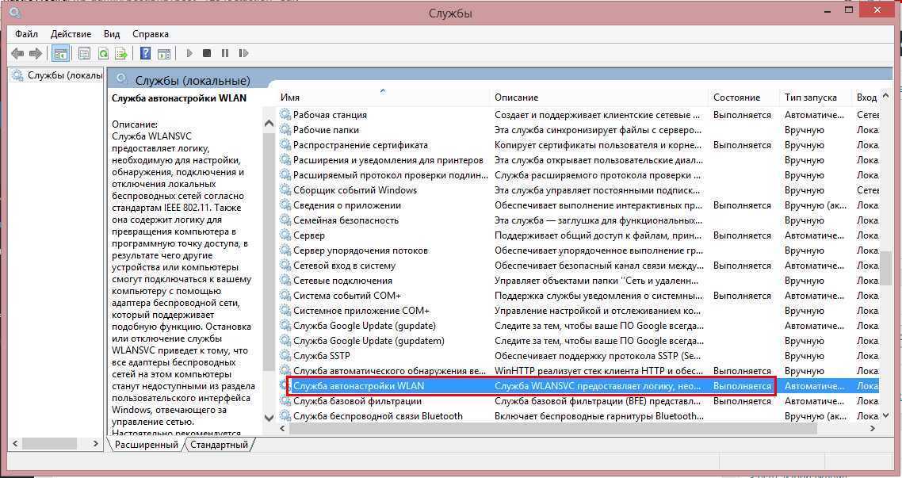Click gear icon beside Рабочие папки
902x478 pixels.
[x=285, y=129]
